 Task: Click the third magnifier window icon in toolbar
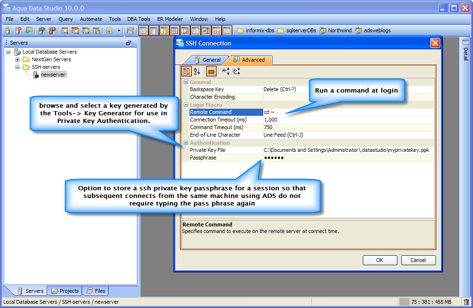(x=85, y=30)
